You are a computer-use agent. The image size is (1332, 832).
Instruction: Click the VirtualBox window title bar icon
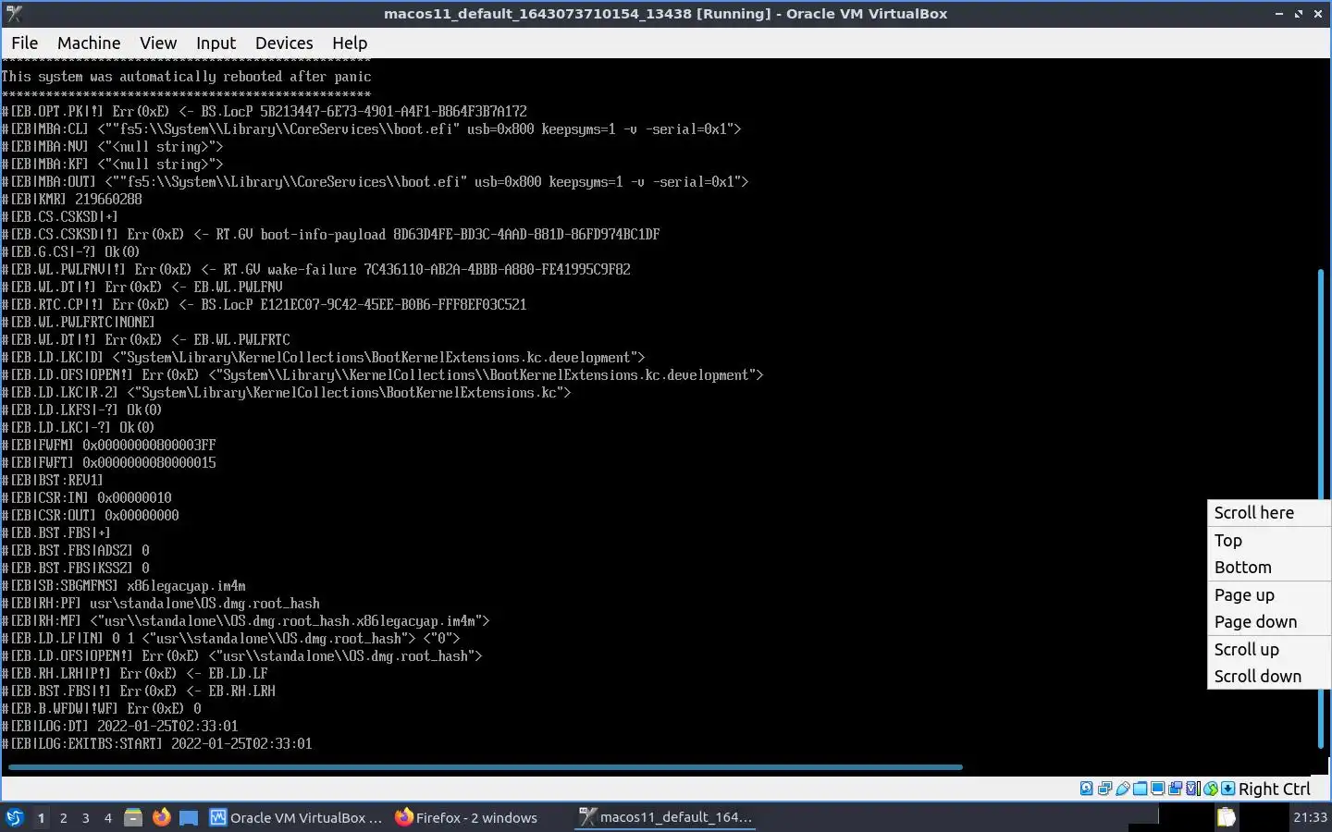coord(13,13)
